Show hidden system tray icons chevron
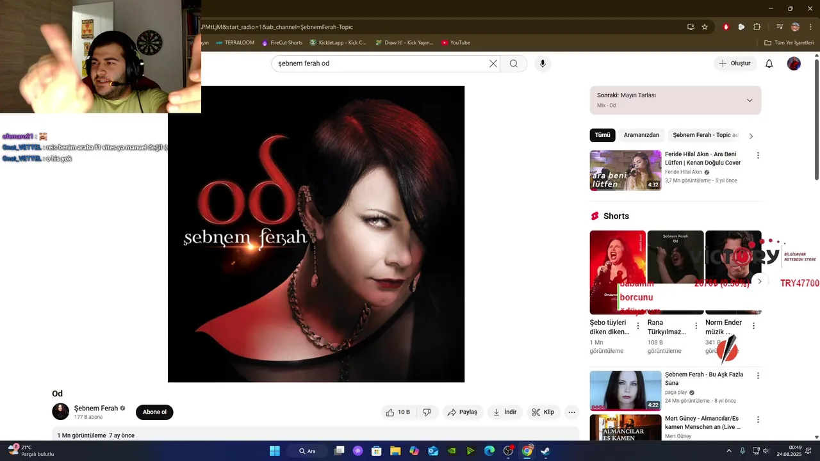This screenshot has width=820, height=461. tap(729, 451)
